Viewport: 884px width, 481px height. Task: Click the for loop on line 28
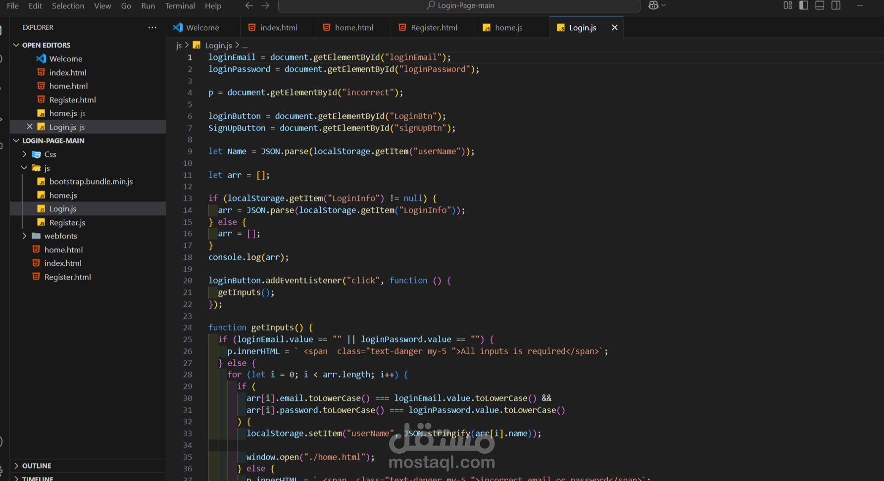coord(318,375)
